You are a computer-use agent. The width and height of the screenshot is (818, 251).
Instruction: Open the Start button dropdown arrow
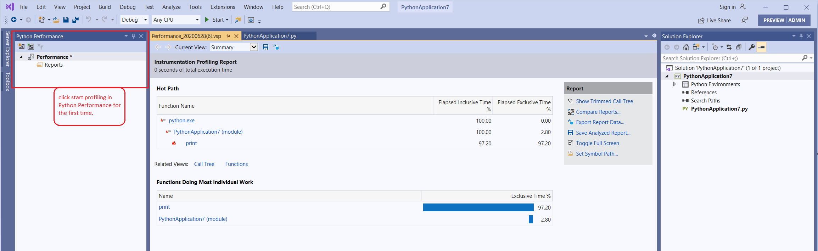[x=227, y=20]
